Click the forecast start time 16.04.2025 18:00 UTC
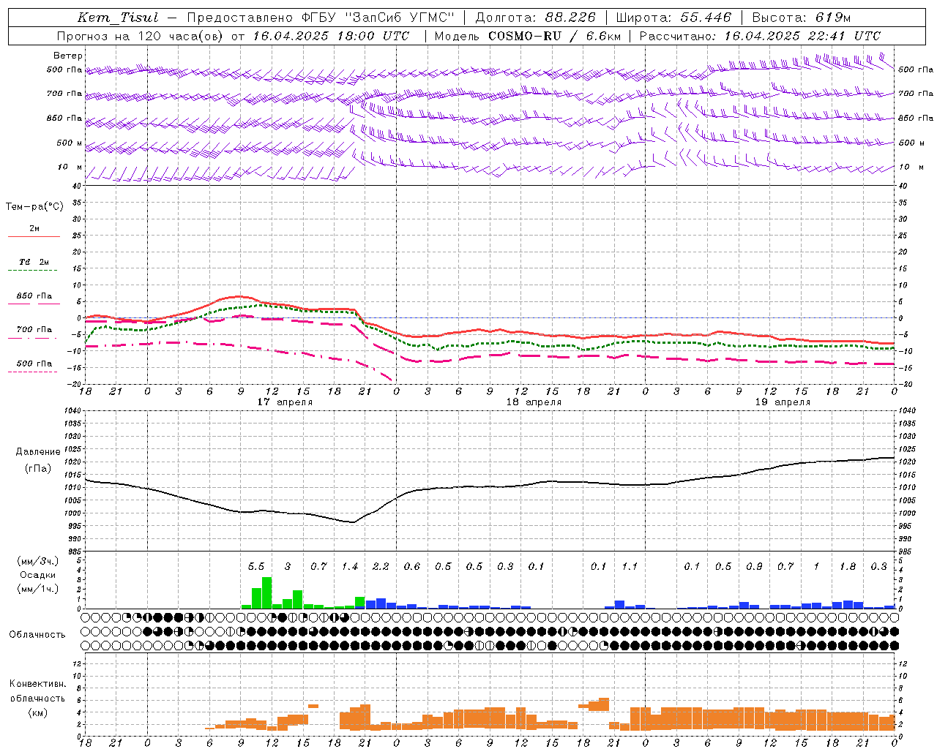The height and width of the screenshot is (749, 937). coord(331,36)
